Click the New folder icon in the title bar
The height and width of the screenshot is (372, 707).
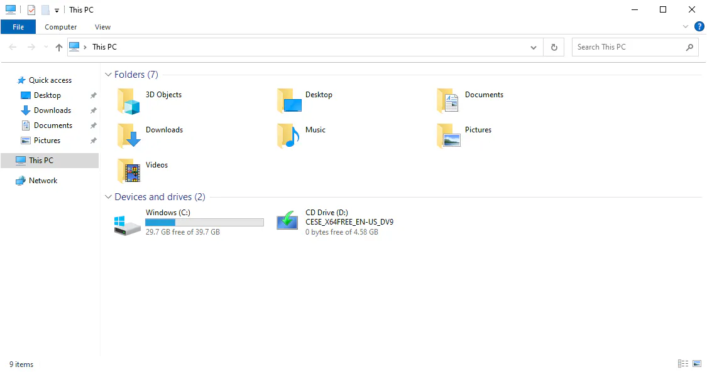pyautogui.click(x=45, y=10)
